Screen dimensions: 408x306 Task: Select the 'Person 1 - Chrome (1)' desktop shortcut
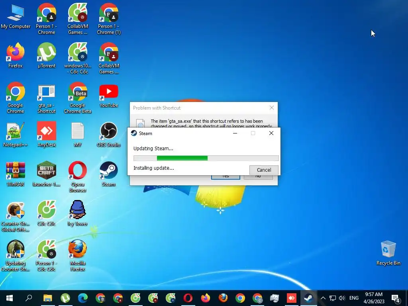click(x=109, y=19)
